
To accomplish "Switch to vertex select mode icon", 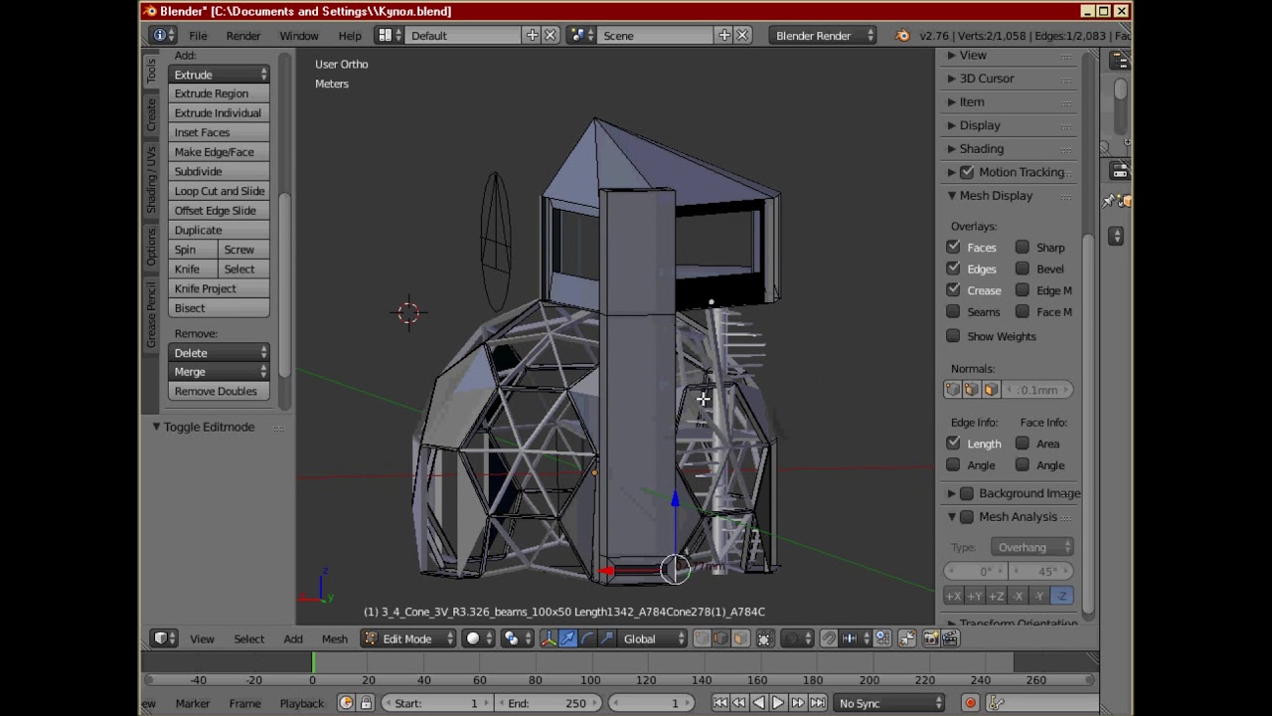I will (702, 638).
